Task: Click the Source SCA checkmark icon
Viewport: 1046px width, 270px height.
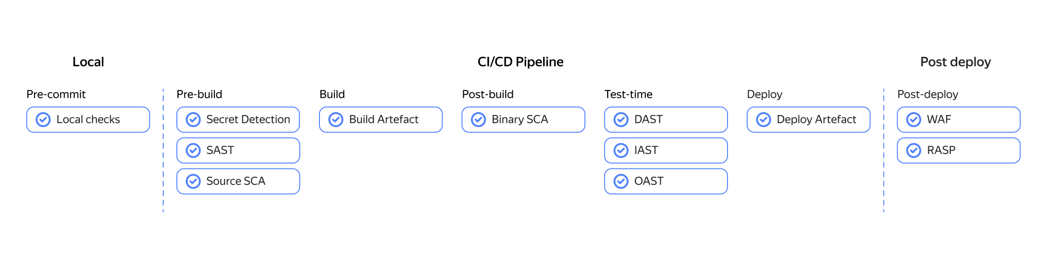Action: (193, 181)
